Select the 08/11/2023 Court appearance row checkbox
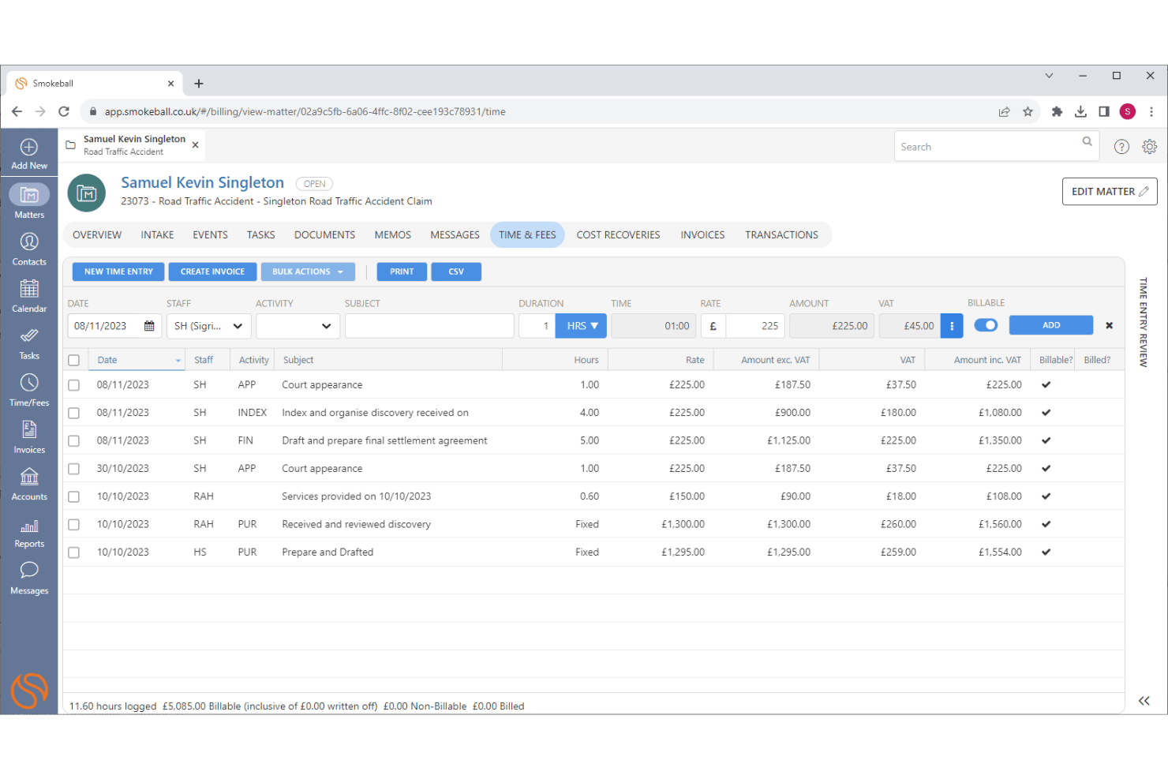The width and height of the screenshot is (1168, 779). (x=74, y=385)
